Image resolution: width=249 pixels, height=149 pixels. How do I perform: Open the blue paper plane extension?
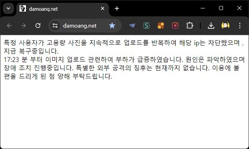[x=132, y=26]
